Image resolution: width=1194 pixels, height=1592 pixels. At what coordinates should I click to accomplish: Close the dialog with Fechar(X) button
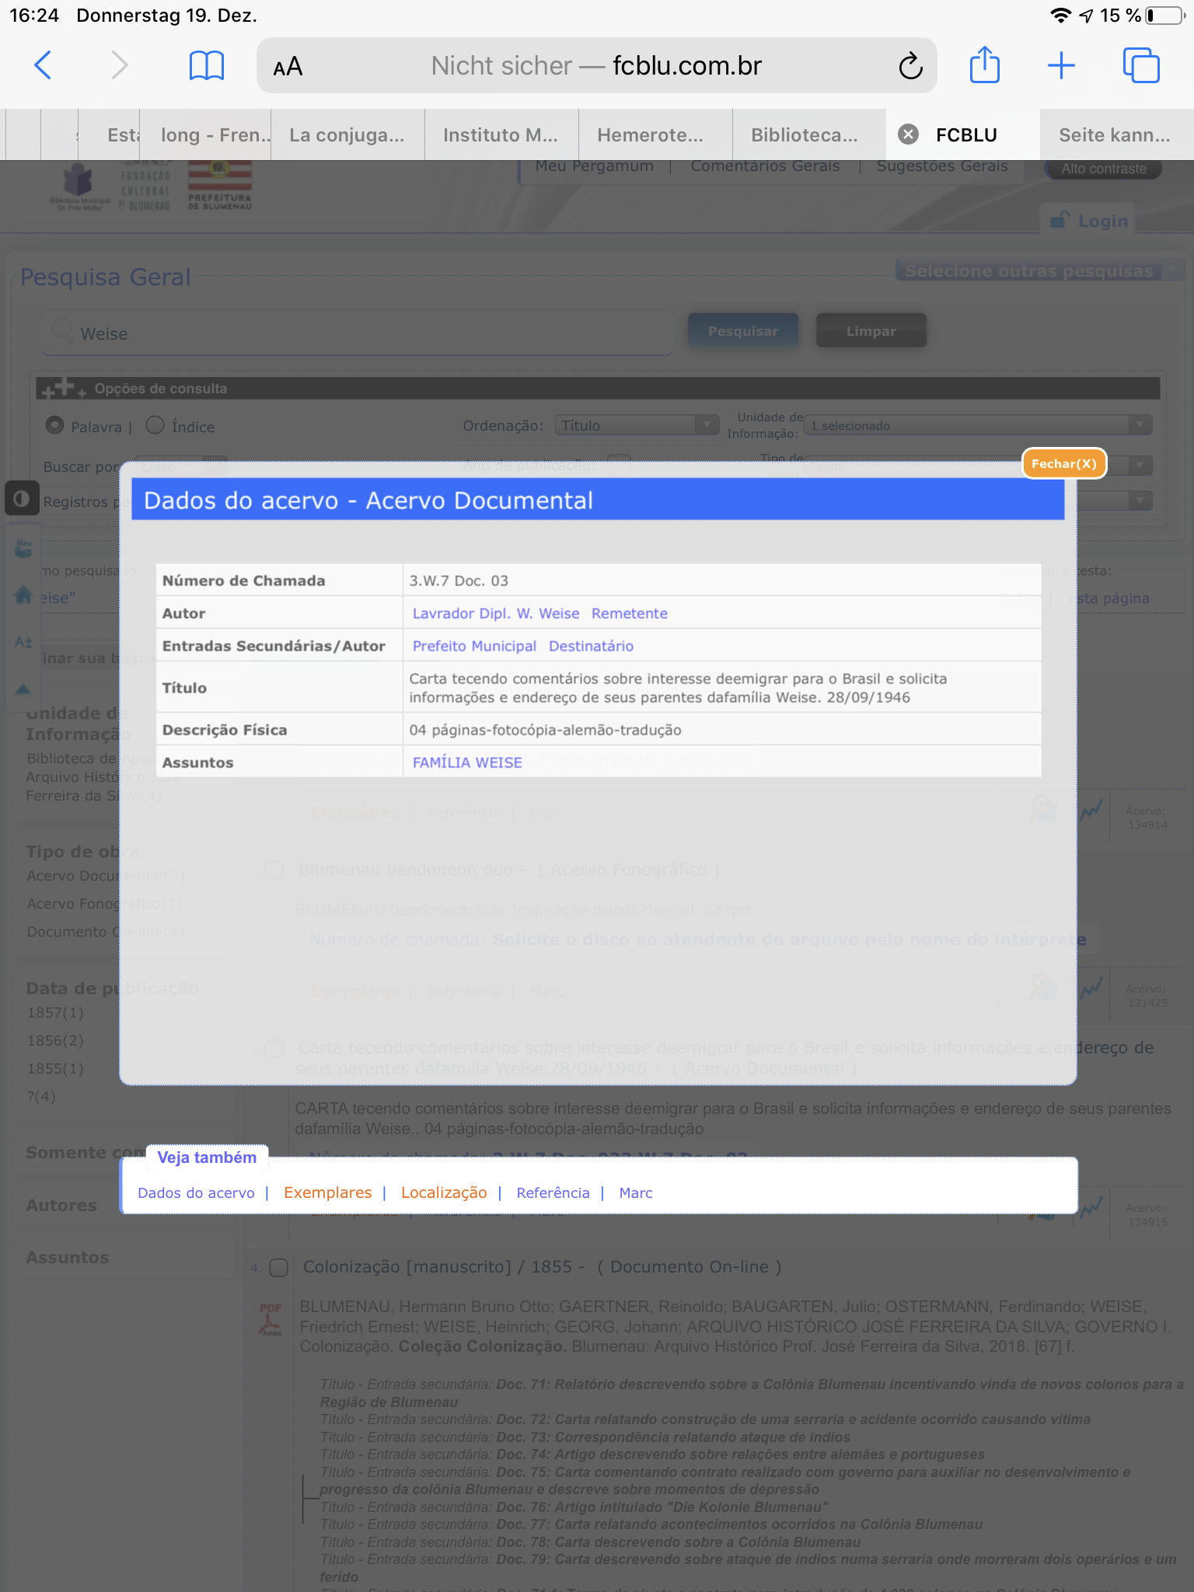1063,464
